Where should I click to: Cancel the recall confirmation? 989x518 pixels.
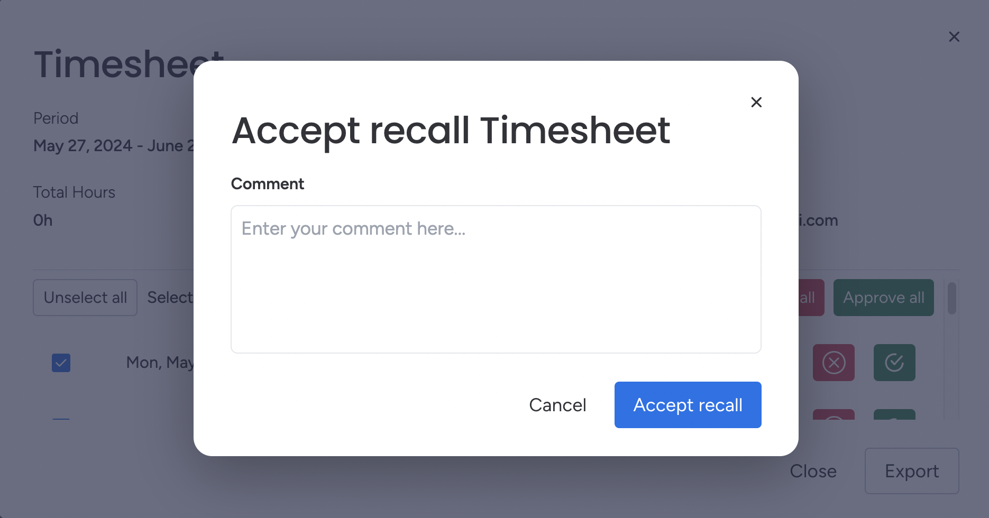click(x=557, y=404)
